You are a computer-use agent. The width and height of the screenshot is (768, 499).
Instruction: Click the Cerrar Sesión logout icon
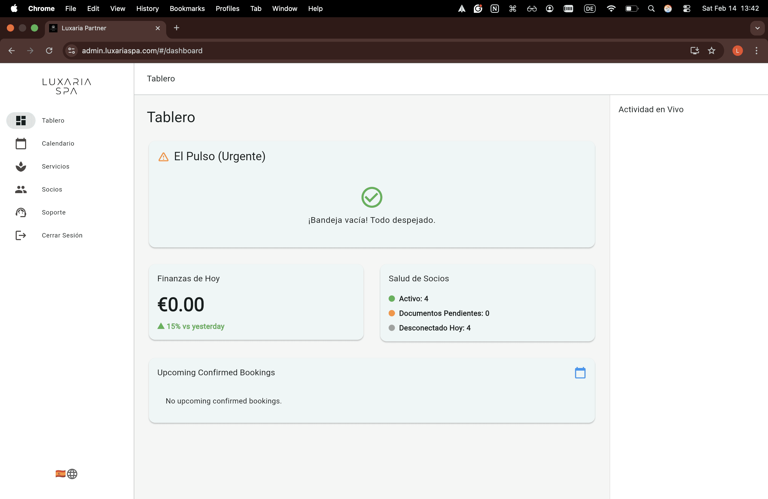[x=21, y=235]
